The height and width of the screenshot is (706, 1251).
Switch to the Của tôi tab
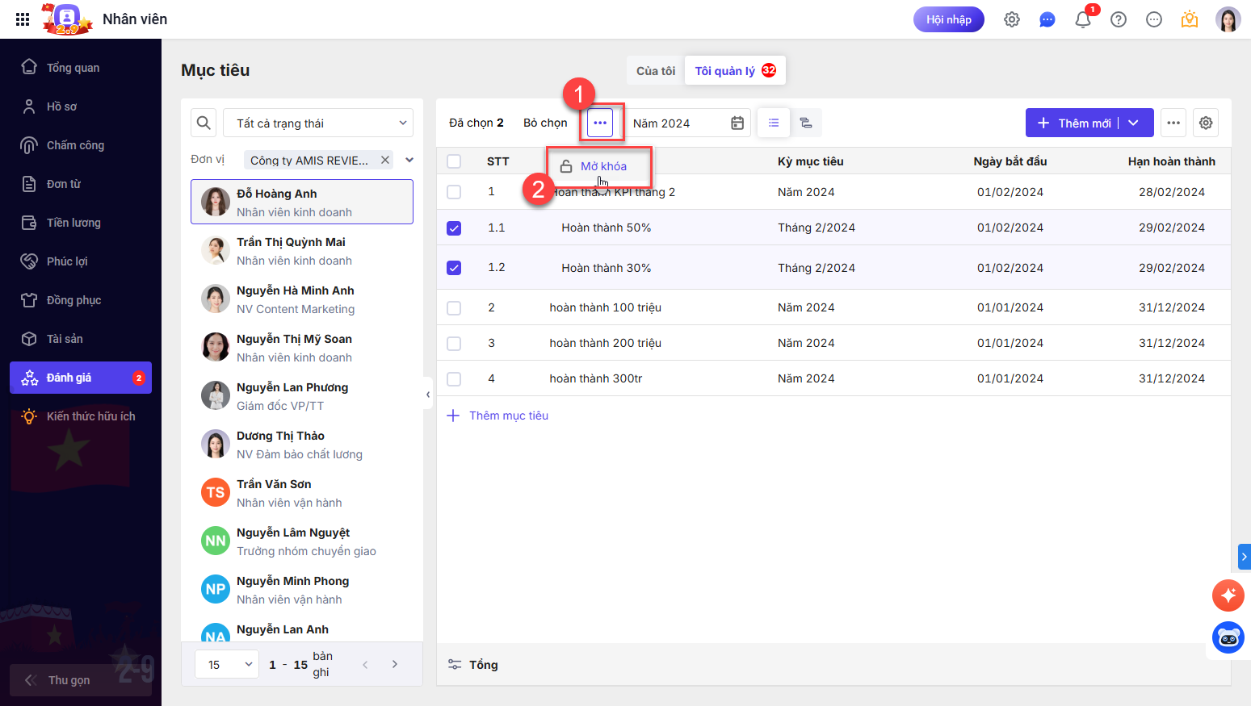(x=655, y=71)
